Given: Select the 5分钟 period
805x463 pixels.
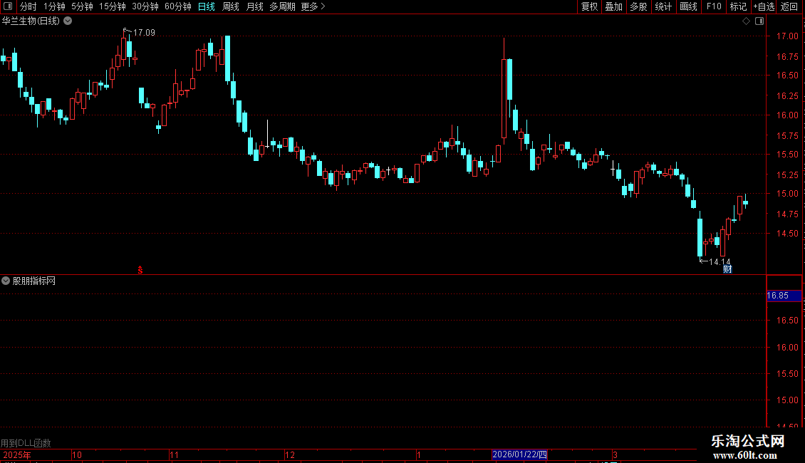Looking at the screenshot, I should pos(82,6).
